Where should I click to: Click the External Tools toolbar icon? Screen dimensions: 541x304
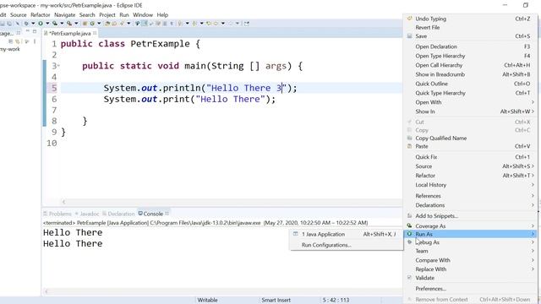69,24
